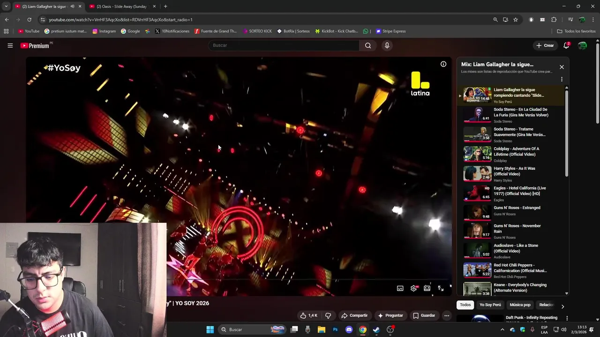Screen dimensions: 600x337
Task: Dislike the current video
Action: click(x=328, y=315)
